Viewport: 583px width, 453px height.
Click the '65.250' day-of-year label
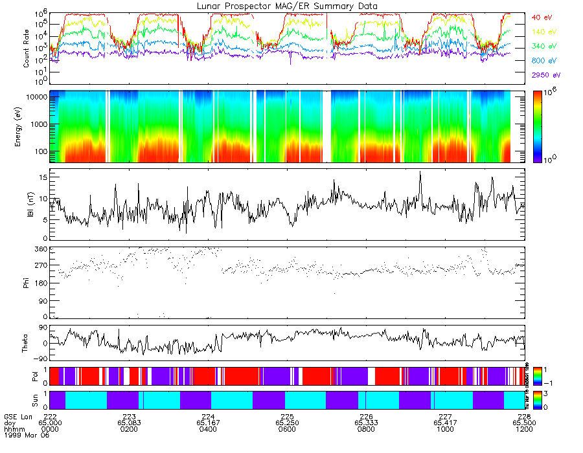[x=287, y=423]
